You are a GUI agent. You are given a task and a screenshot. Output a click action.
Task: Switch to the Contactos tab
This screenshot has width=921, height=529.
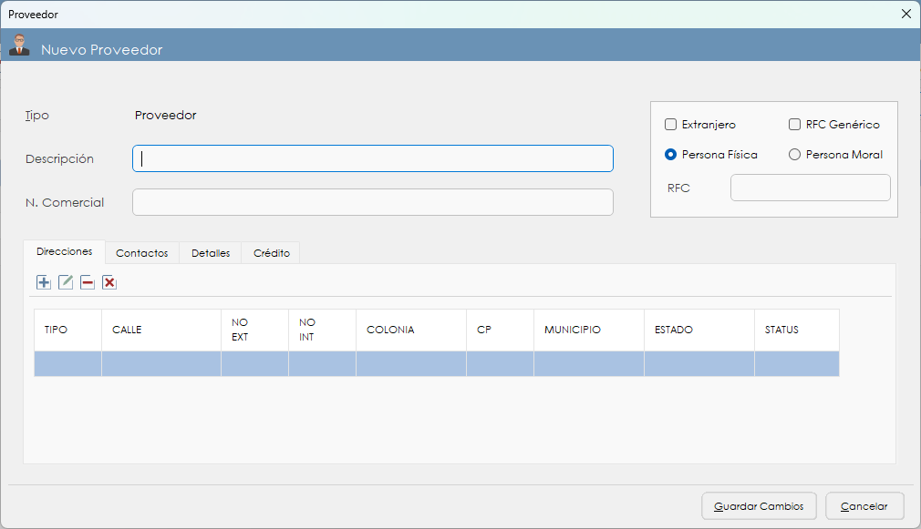142,253
